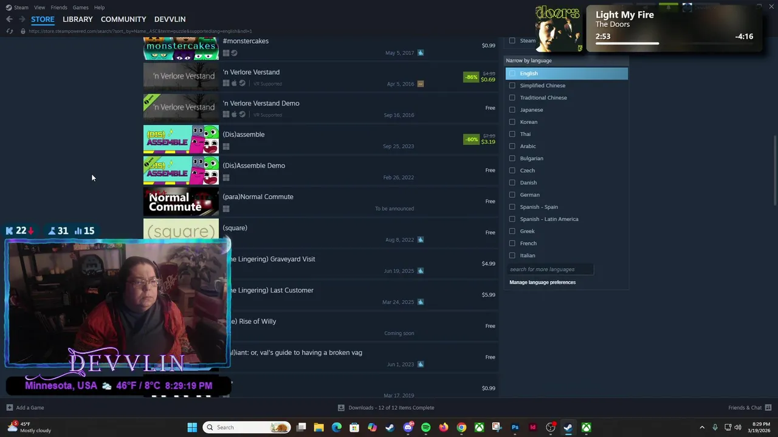Open the DEVVLIN profile tab
Image resolution: width=778 pixels, height=437 pixels.
pyautogui.click(x=170, y=19)
